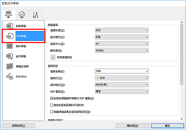Enable check scan results checkbox
The image size is (186, 130).
(x=52, y=112)
